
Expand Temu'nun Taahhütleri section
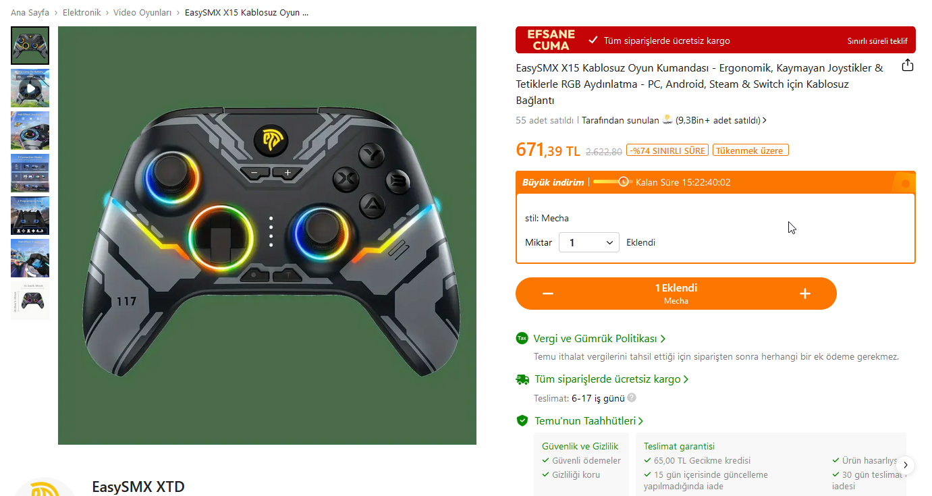click(x=588, y=420)
